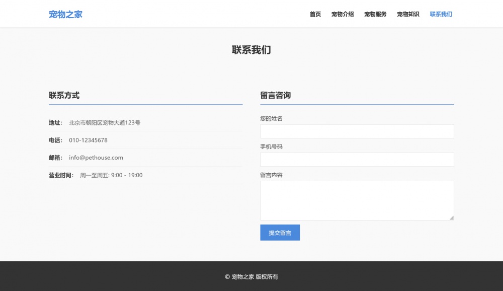Go to the 首页 navigation item
Screen dimensions: 503x291
tap(315, 14)
